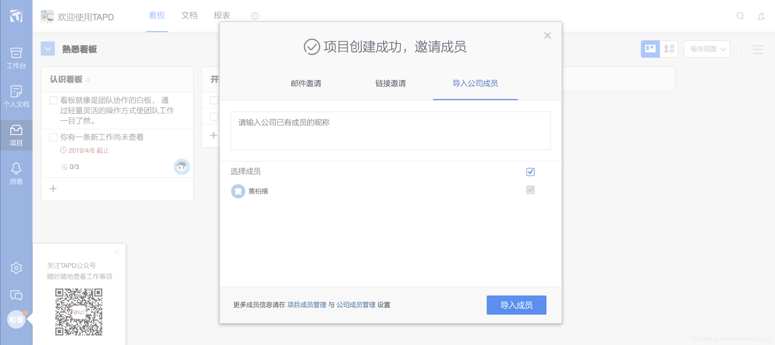This screenshot has height=345, width=775.
Task: Click the TAPD logo in sidebar
Action: (16, 16)
